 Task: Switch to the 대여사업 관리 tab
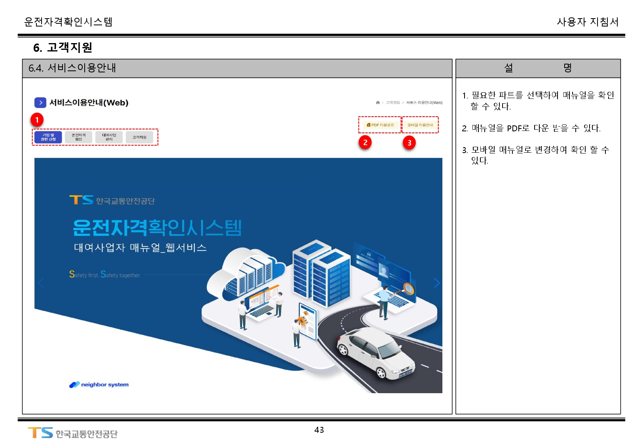tap(109, 137)
